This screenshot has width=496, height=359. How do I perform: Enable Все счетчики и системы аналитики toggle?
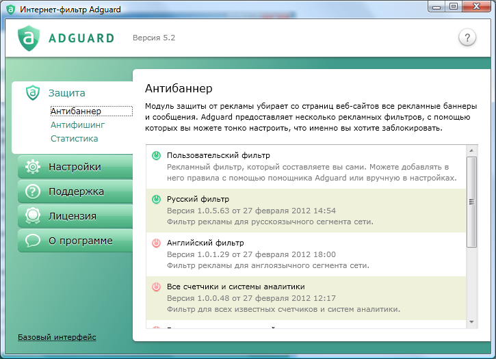[156, 287]
